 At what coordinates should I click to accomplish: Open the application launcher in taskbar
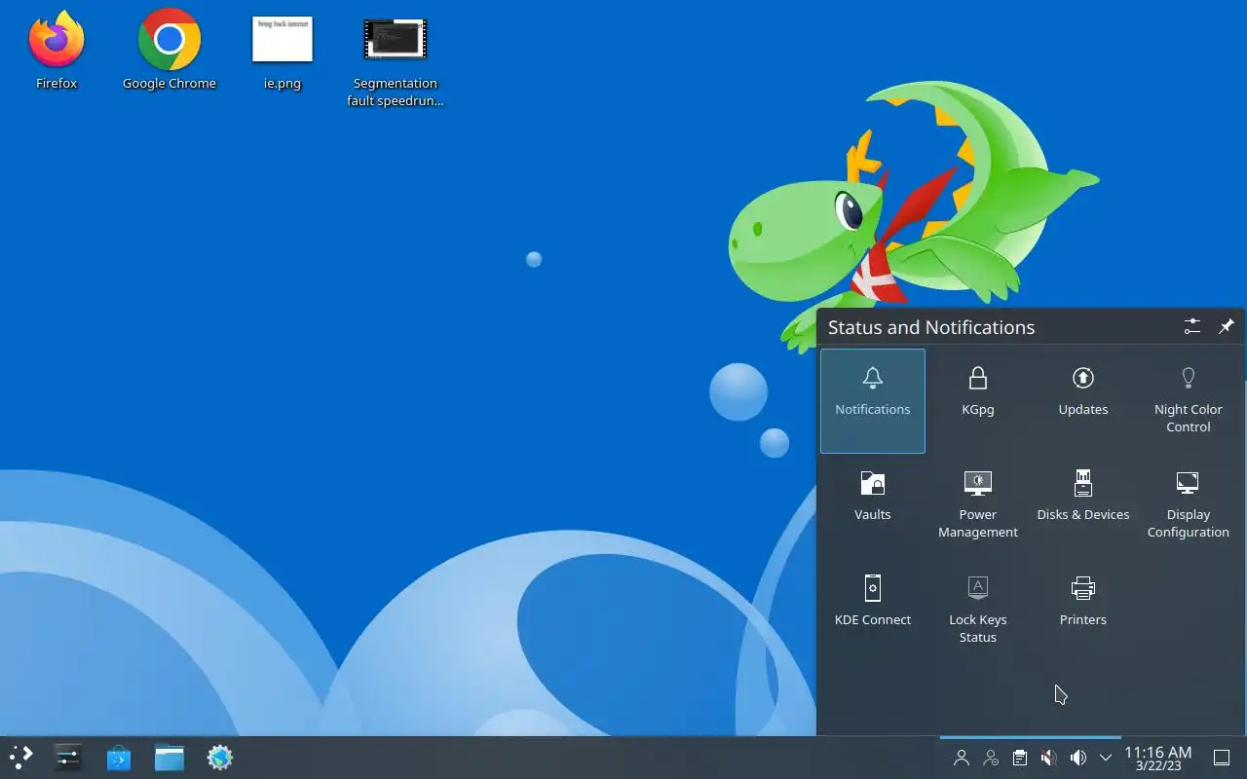pyautogui.click(x=21, y=758)
